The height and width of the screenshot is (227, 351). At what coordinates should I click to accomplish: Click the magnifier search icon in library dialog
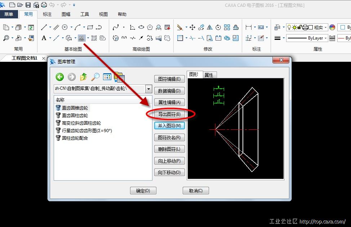point(95,77)
